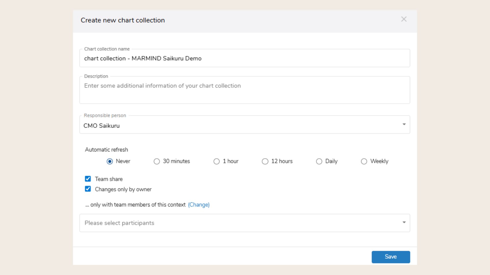Close the Create new chart collection dialog
This screenshot has width=490, height=275.
[x=404, y=19]
